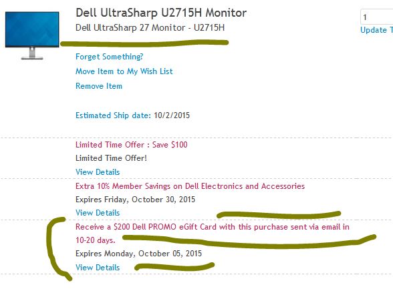The width and height of the screenshot is (393, 293).
Task: Focus the quantity input field
Action: pyautogui.click(x=377, y=17)
